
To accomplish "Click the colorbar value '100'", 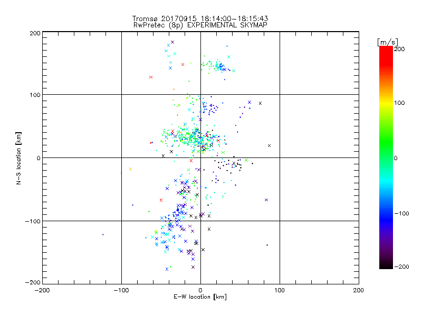I will pyautogui.click(x=399, y=103).
